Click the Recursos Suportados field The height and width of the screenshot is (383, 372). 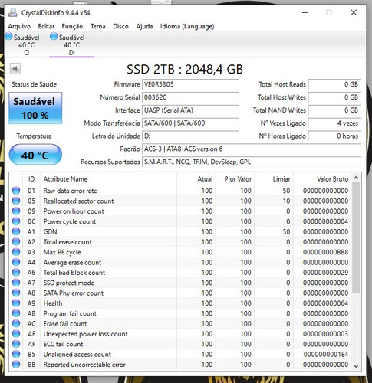point(252,162)
